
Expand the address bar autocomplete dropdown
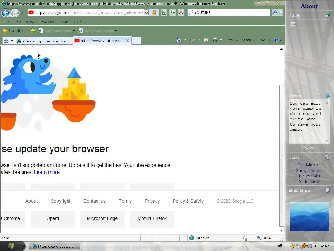pos(146,13)
